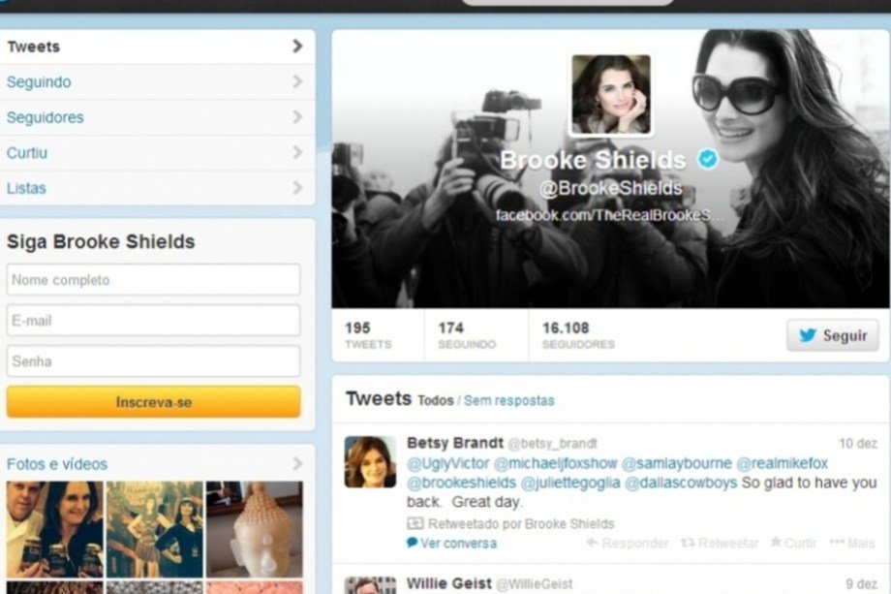Click the conversation speech bubble icon
This screenshot has height=594, width=891.
[x=412, y=543]
